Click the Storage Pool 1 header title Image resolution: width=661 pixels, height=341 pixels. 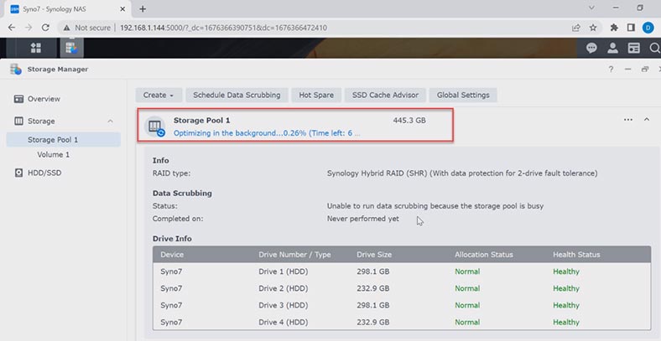(202, 121)
